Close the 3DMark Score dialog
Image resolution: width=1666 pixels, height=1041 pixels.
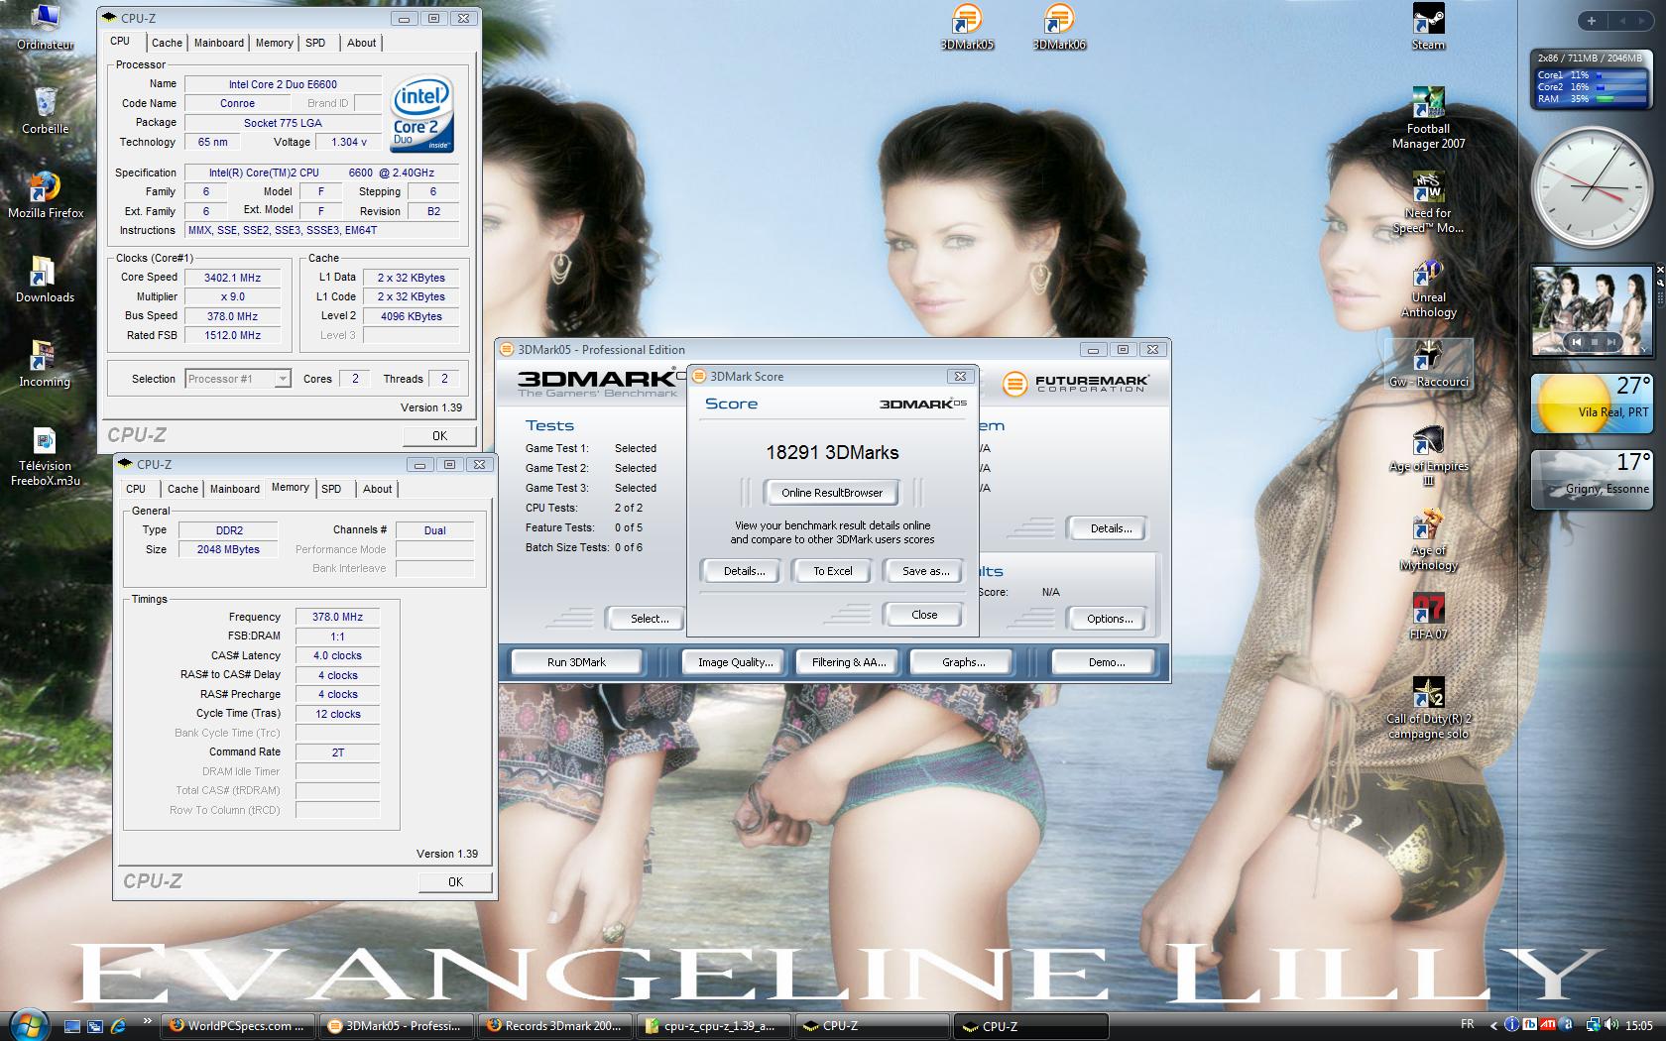click(x=924, y=615)
